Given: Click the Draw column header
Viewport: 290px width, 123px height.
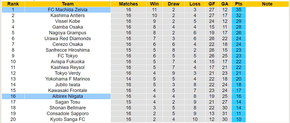Looking at the screenshot, I should (x=173, y=4).
